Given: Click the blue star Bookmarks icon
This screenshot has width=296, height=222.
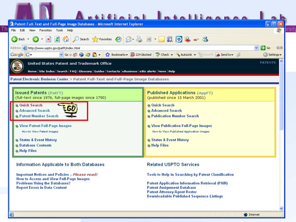Looking at the screenshot, I should 108,55.
